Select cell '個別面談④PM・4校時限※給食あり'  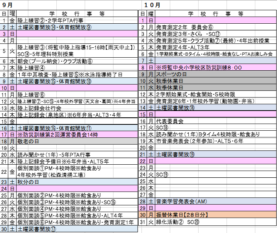tap(77, 209)
